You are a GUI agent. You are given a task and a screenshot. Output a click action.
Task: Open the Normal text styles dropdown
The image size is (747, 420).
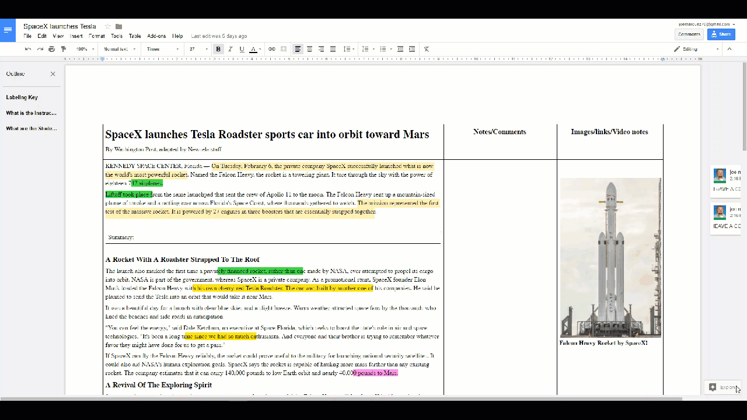pyautogui.click(x=120, y=49)
